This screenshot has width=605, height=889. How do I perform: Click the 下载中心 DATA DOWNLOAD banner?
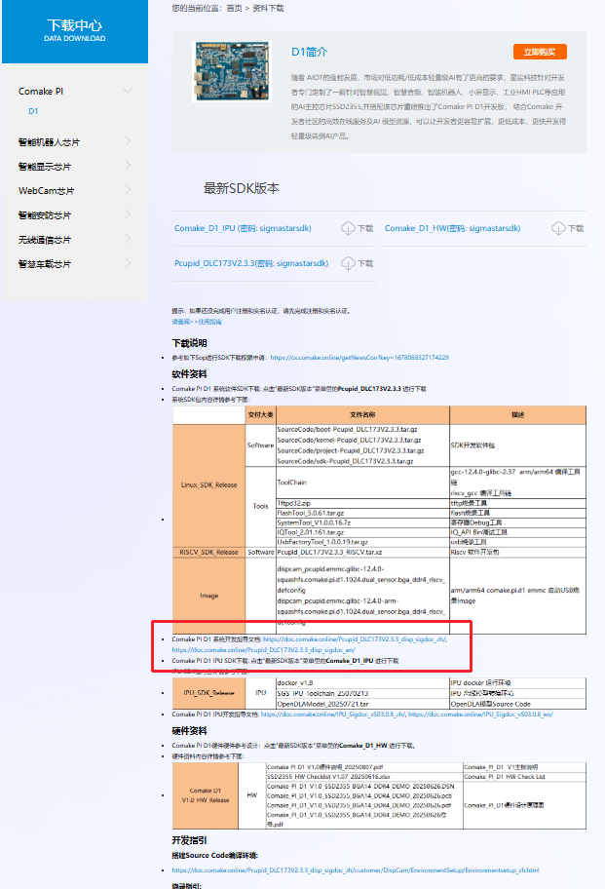75,31
